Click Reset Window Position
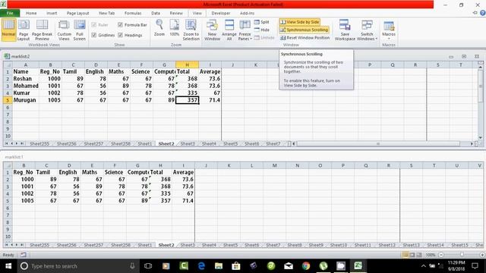The width and height of the screenshot is (486, 273). tap(305, 38)
